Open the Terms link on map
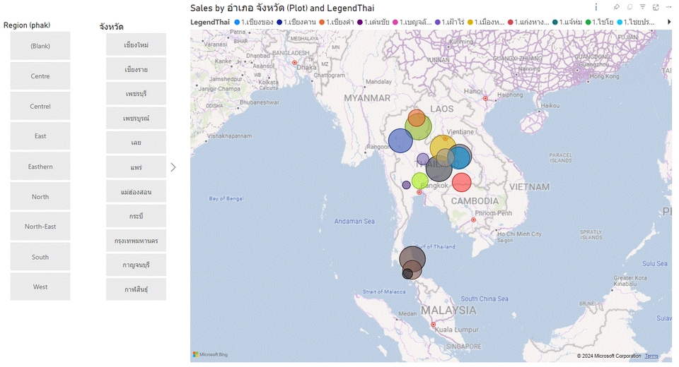 tap(651, 356)
